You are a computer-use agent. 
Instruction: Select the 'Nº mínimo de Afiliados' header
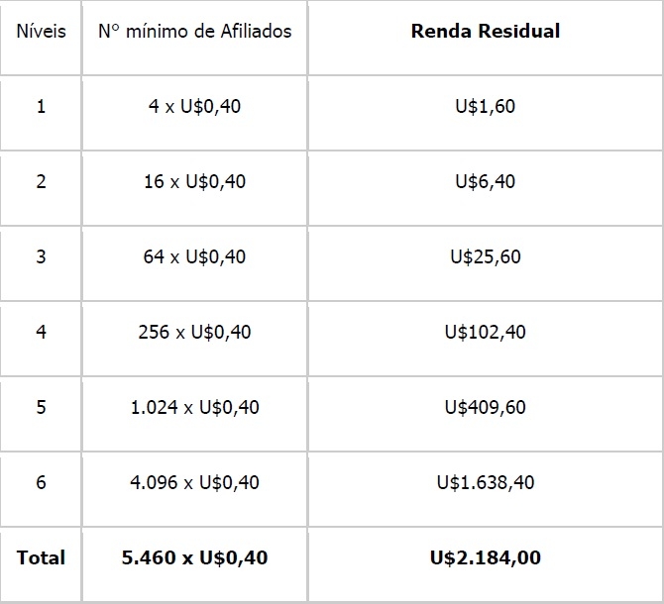click(194, 31)
